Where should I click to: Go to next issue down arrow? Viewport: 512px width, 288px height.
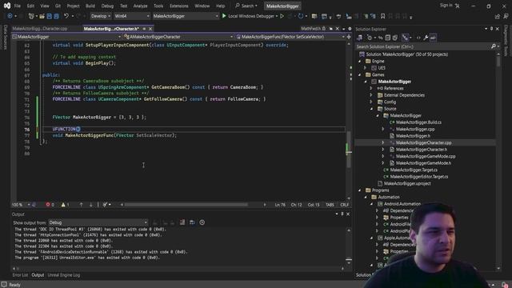coord(90,205)
